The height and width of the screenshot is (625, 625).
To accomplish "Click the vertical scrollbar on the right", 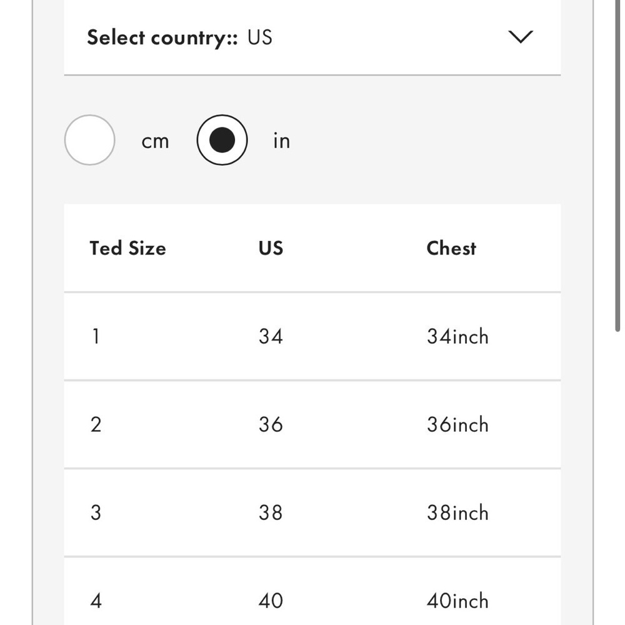I will [x=617, y=169].
